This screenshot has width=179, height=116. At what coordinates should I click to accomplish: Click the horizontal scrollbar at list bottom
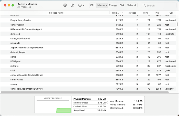[85, 92]
